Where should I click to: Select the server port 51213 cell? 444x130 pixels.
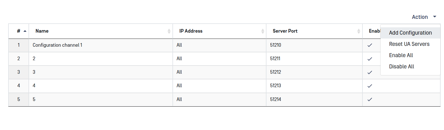point(275,86)
